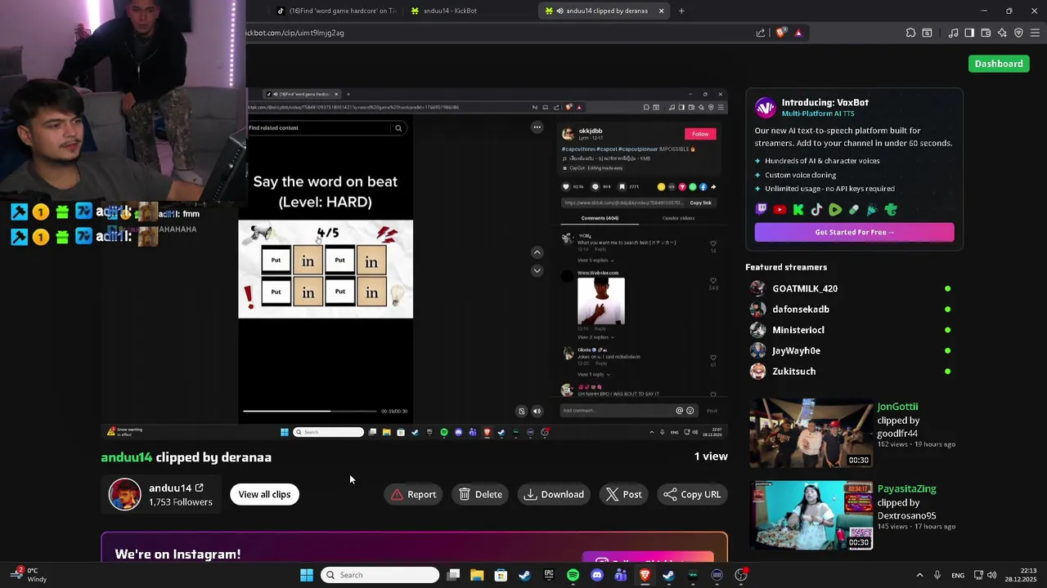
Task: Toggle the browser sidebar panel icon
Action: pyautogui.click(x=969, y=33)
